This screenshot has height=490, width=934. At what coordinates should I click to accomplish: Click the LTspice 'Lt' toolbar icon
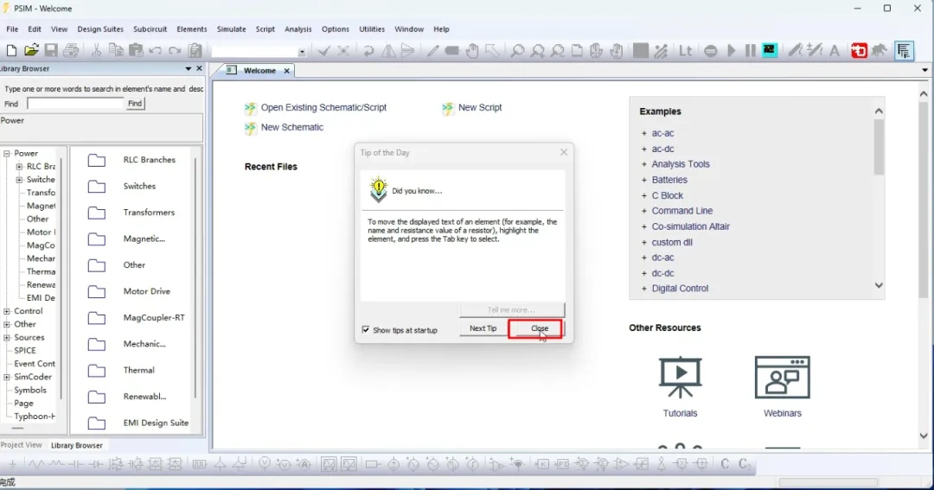pos(686,51)
